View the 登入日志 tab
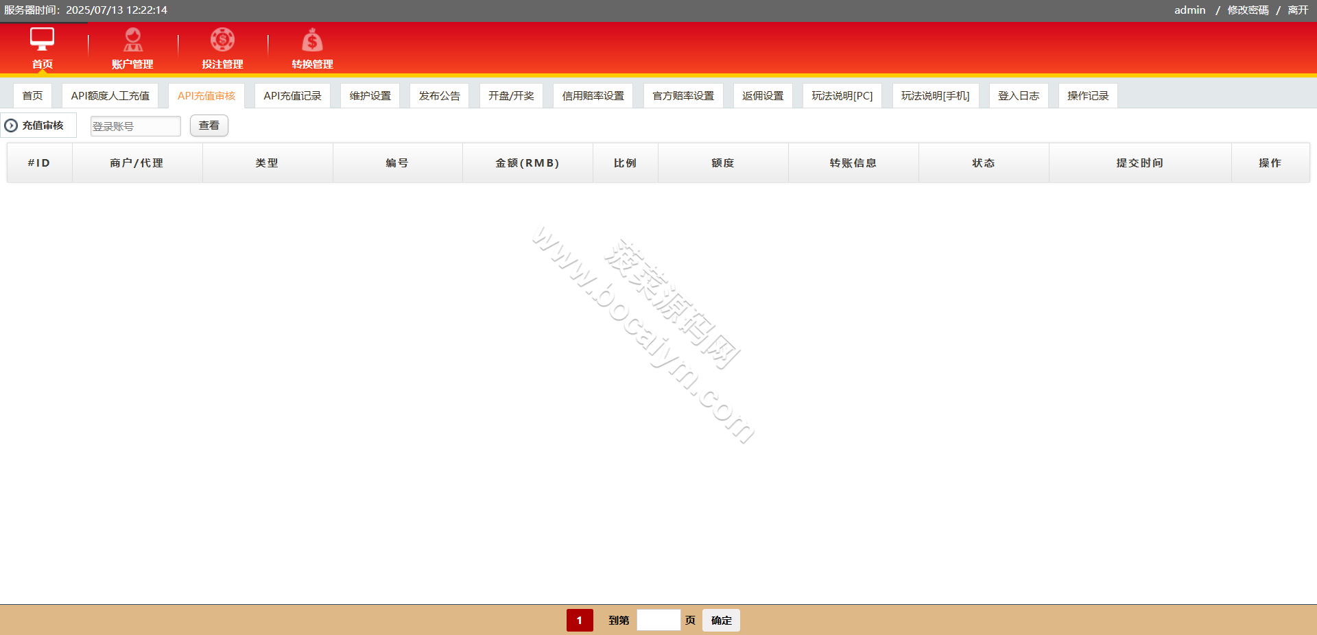 tap(1019, 95)
